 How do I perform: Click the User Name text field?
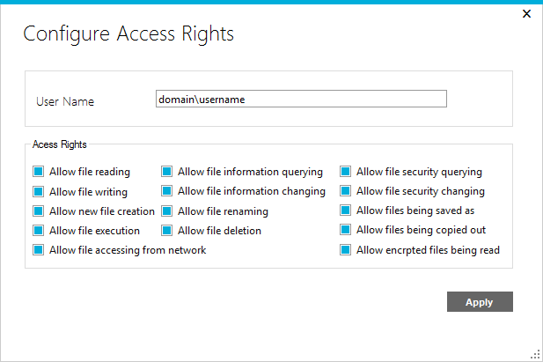(x=300, y=99)
